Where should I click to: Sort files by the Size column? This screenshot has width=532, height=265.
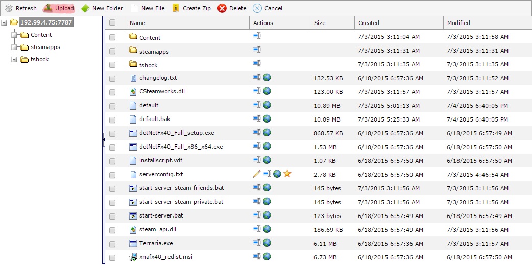(320, 23)
